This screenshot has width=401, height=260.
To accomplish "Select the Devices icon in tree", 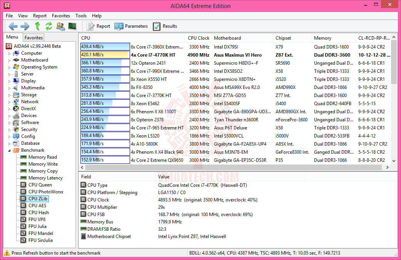I will [16, 116].
